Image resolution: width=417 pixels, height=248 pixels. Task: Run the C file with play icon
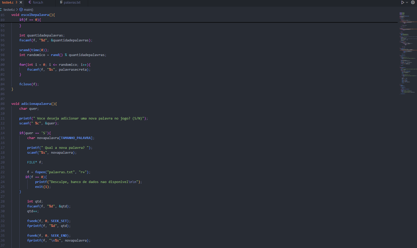403,2
